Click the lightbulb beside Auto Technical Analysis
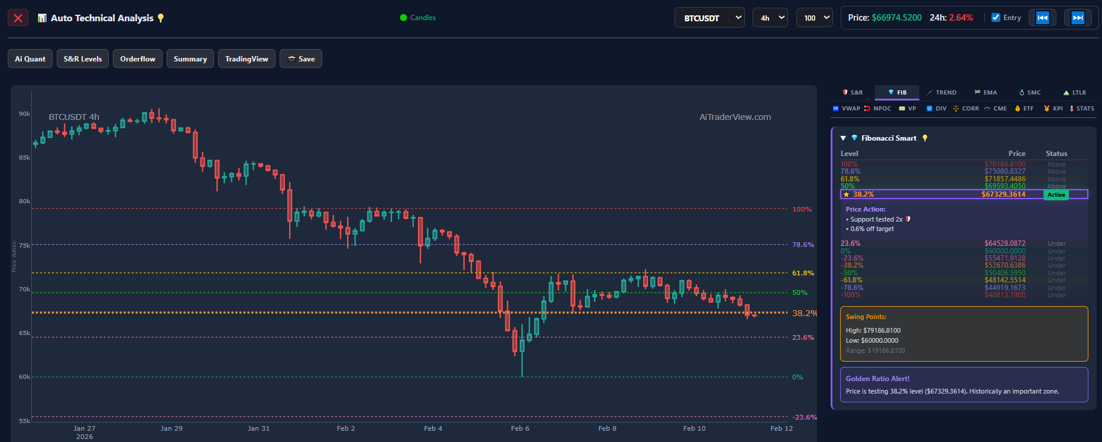Screen dimensions: 1102x442 click(x=161, y=18)
